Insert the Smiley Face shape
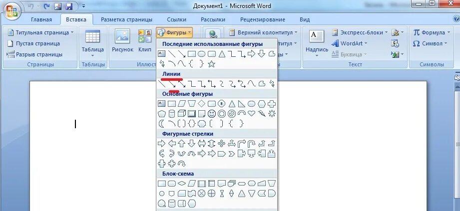The height and width of the screenshot is (211, 460). (211, 113)
